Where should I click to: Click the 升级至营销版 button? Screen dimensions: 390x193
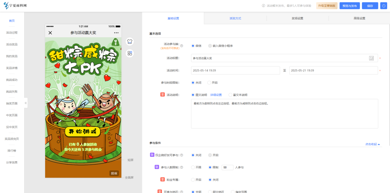327,5
